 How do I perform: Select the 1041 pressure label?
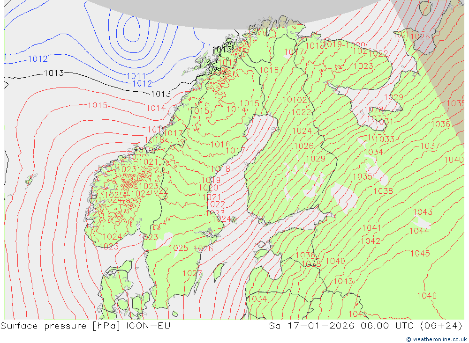(x=371, y=228)
